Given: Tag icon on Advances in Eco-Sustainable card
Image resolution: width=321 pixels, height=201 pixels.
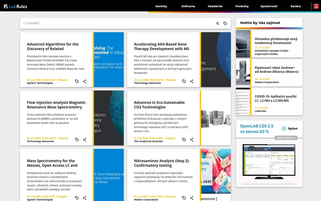Looking at the screenshot, I should [x=184, y=140].
